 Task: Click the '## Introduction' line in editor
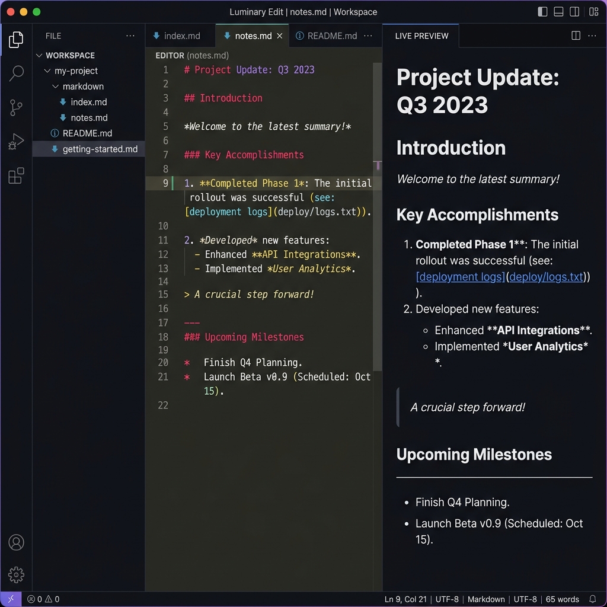tap(223, 98)
